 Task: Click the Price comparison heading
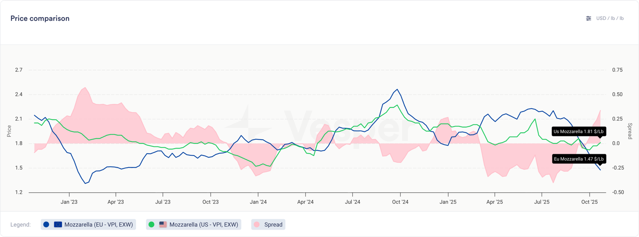[x=40, y=18]
